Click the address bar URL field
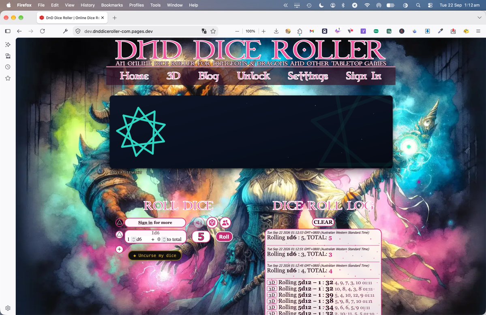This screenshot has height=315, width=486. (x=141, y=31)
